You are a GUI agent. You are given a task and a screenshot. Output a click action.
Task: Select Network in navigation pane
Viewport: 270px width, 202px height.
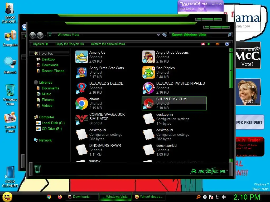tap(45, 140)
